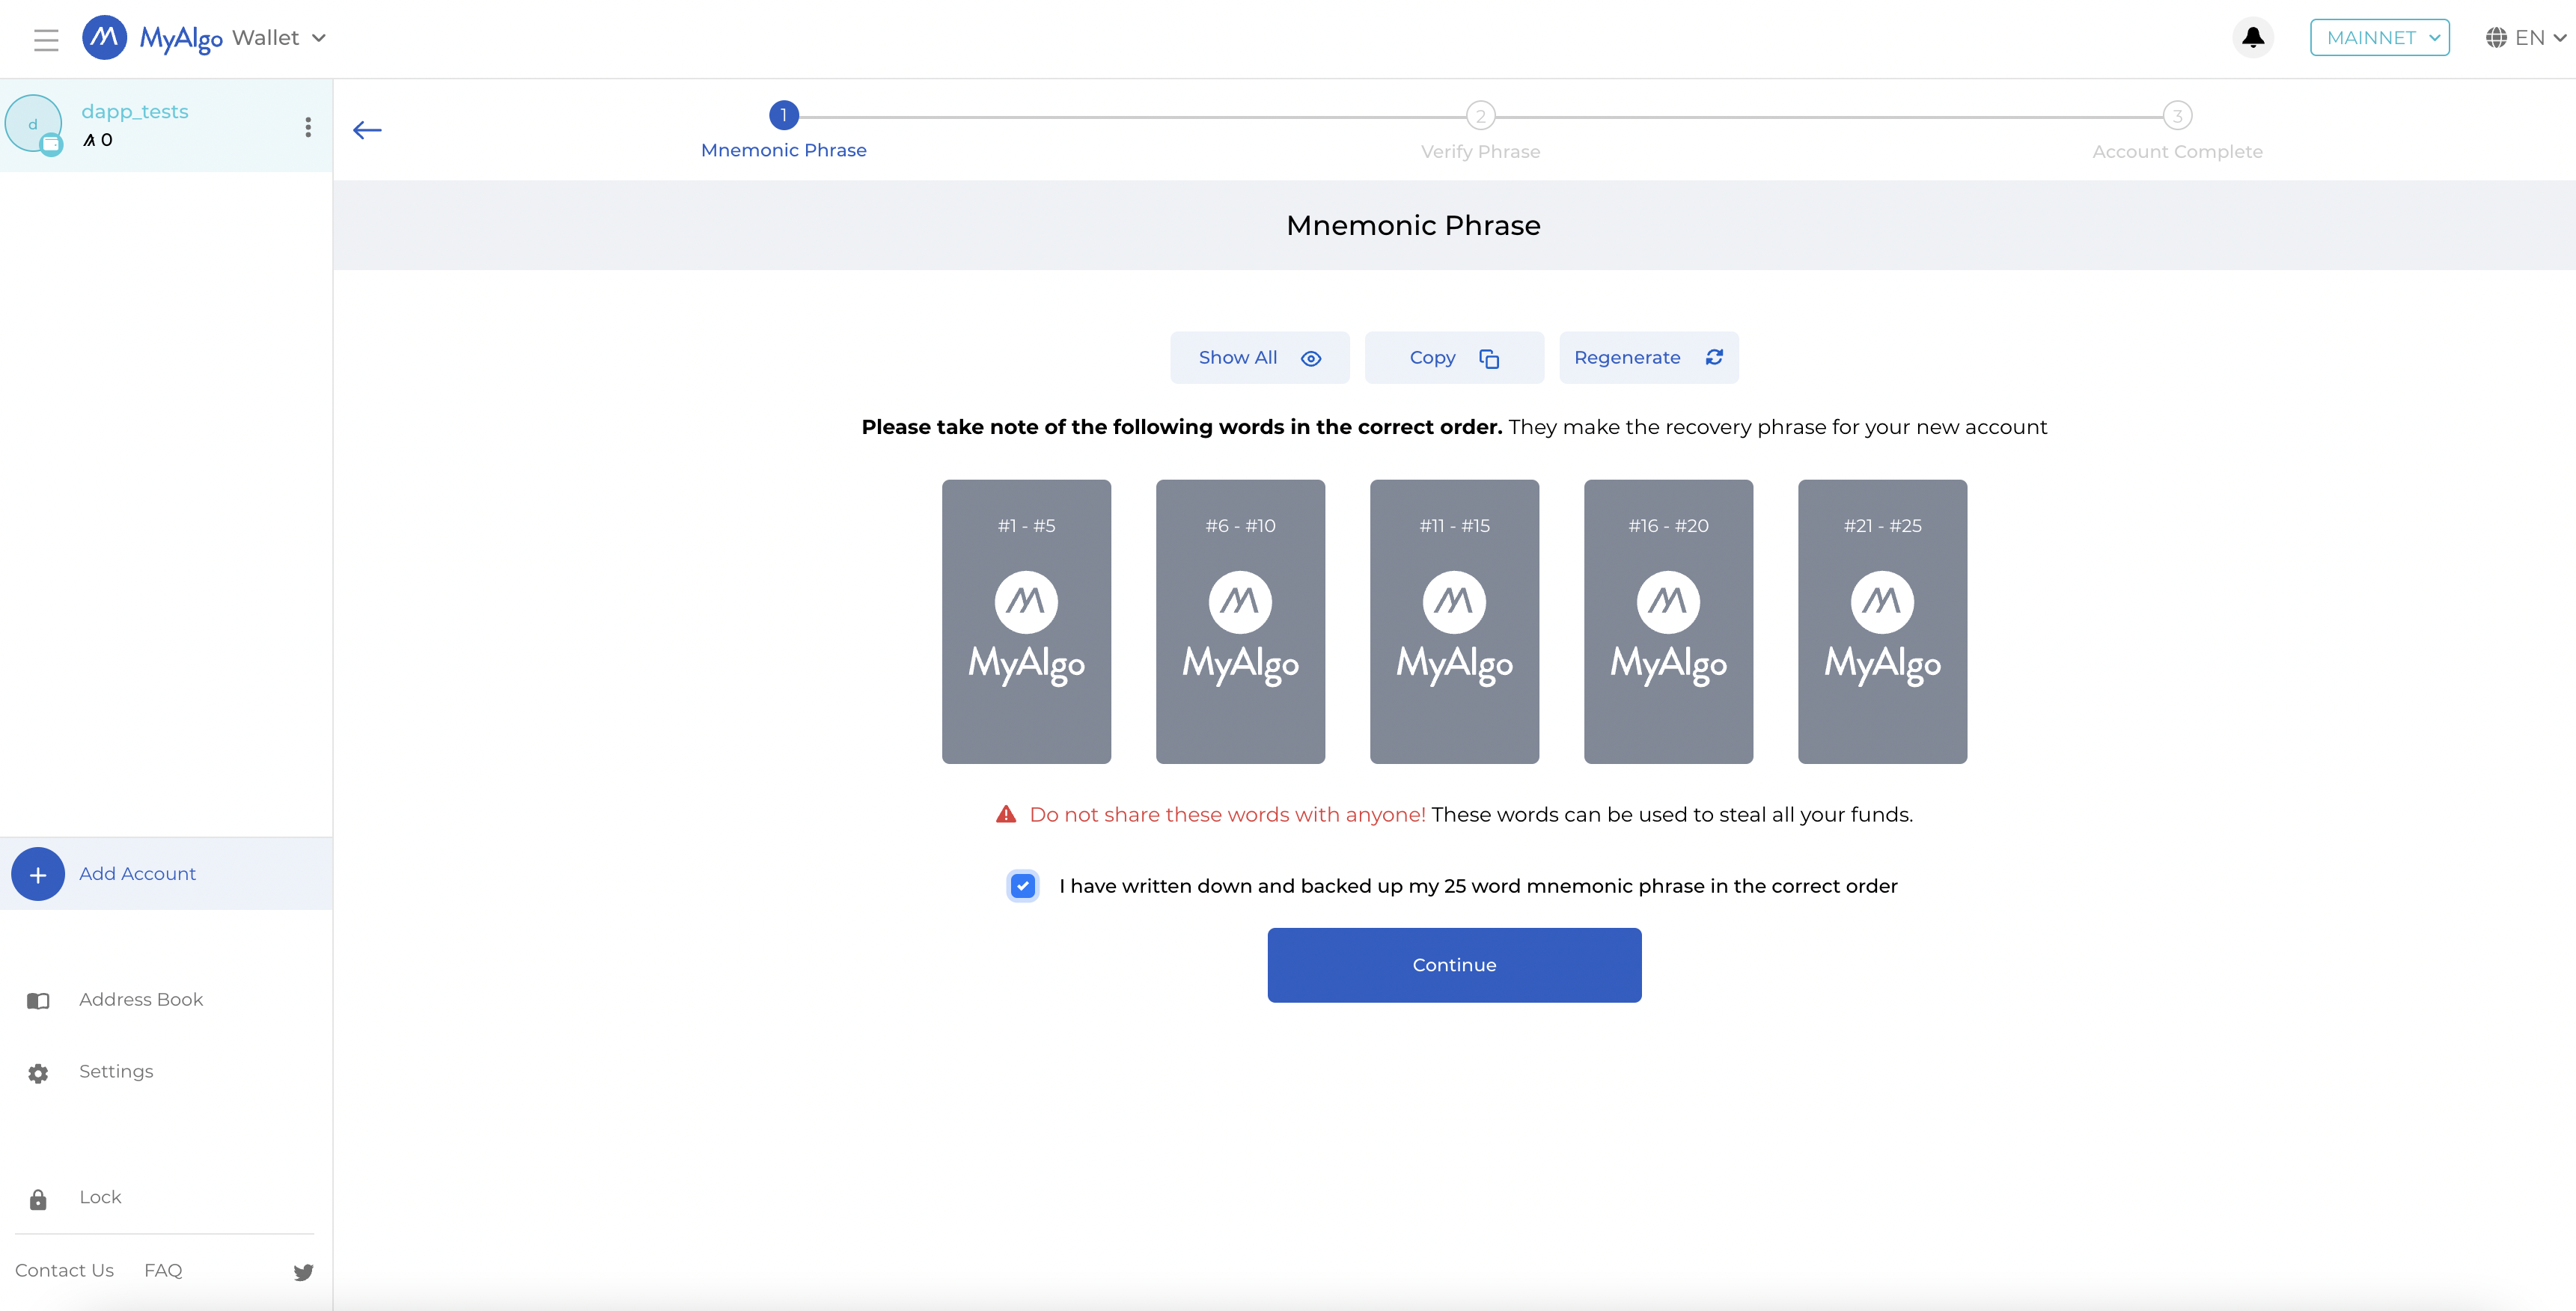Image resolution: width=2576 pixels, height=1311 pixels.
Task: Click the Address Book icon
Action: tap(38, 1001)
